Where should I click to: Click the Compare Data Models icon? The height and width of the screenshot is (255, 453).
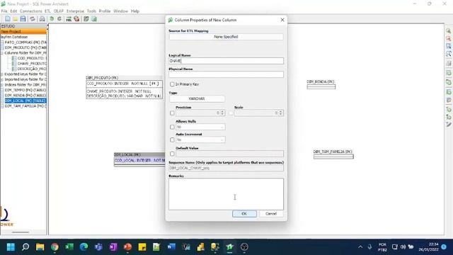(76, 19)
